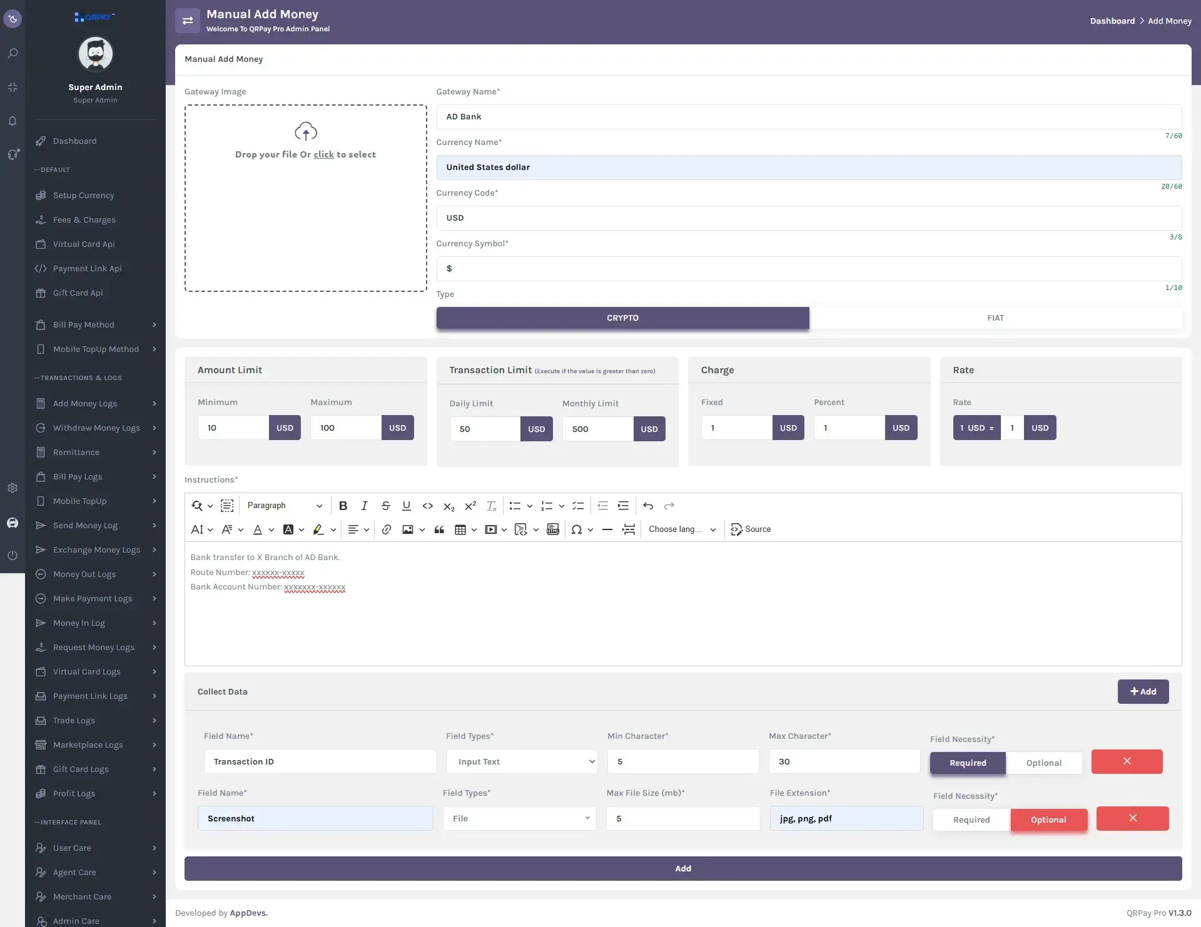Insert page break in the editor
Viewport: 1201px width, 927px height.
coord(629,529)
